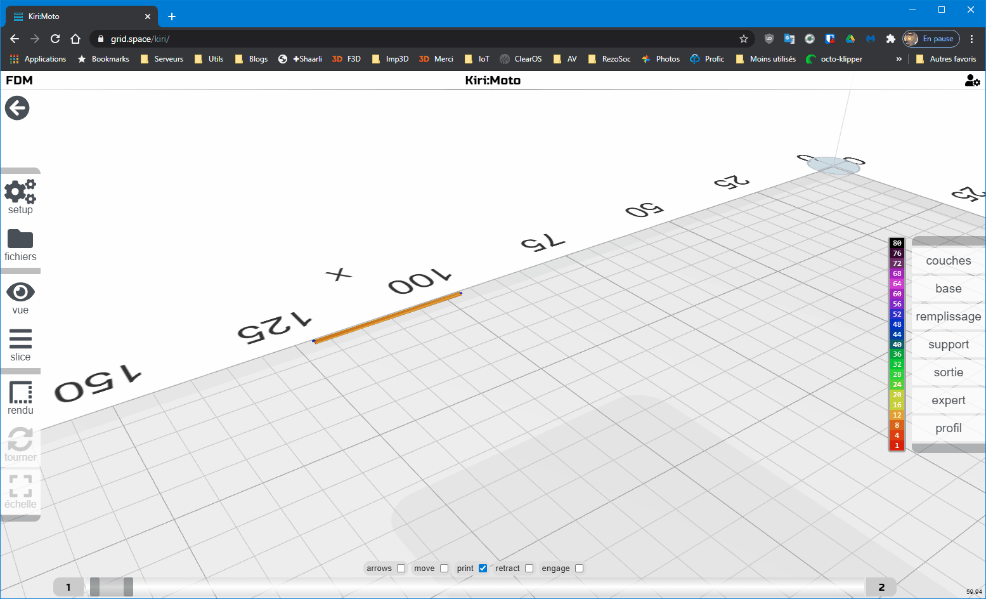This screenshot has width=986, height=599.
Task: Go to the browser home page
Action: click(75, 39)
